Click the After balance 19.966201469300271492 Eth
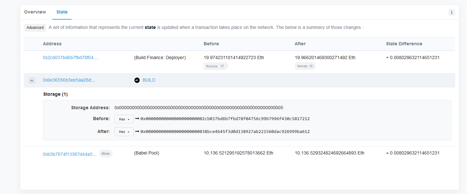Screen dimensions: 467x194 pyautogui.click(x=325, y=58)
